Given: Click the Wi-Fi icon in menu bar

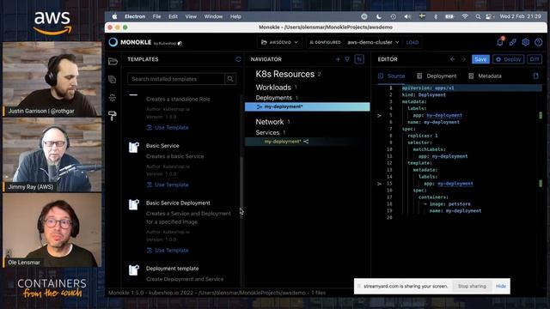Looking at the screenshot, I should tap(465, 16).
